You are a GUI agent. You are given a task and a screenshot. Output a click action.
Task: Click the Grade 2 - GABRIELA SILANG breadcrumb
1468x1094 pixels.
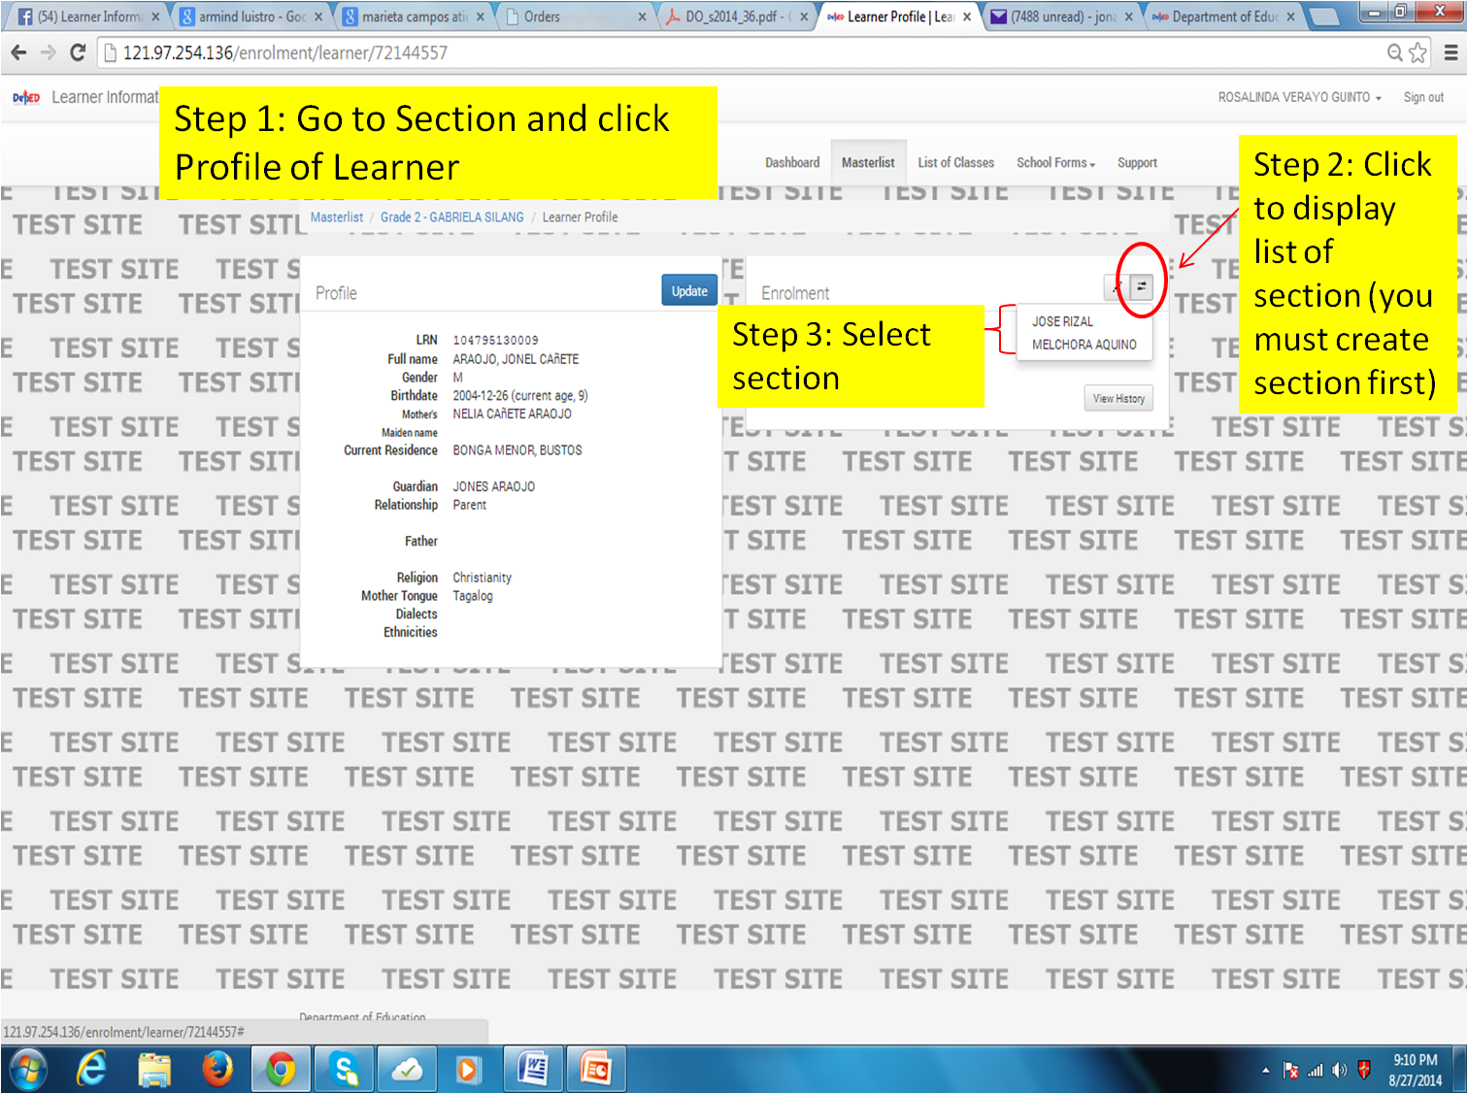click(451, 217)
